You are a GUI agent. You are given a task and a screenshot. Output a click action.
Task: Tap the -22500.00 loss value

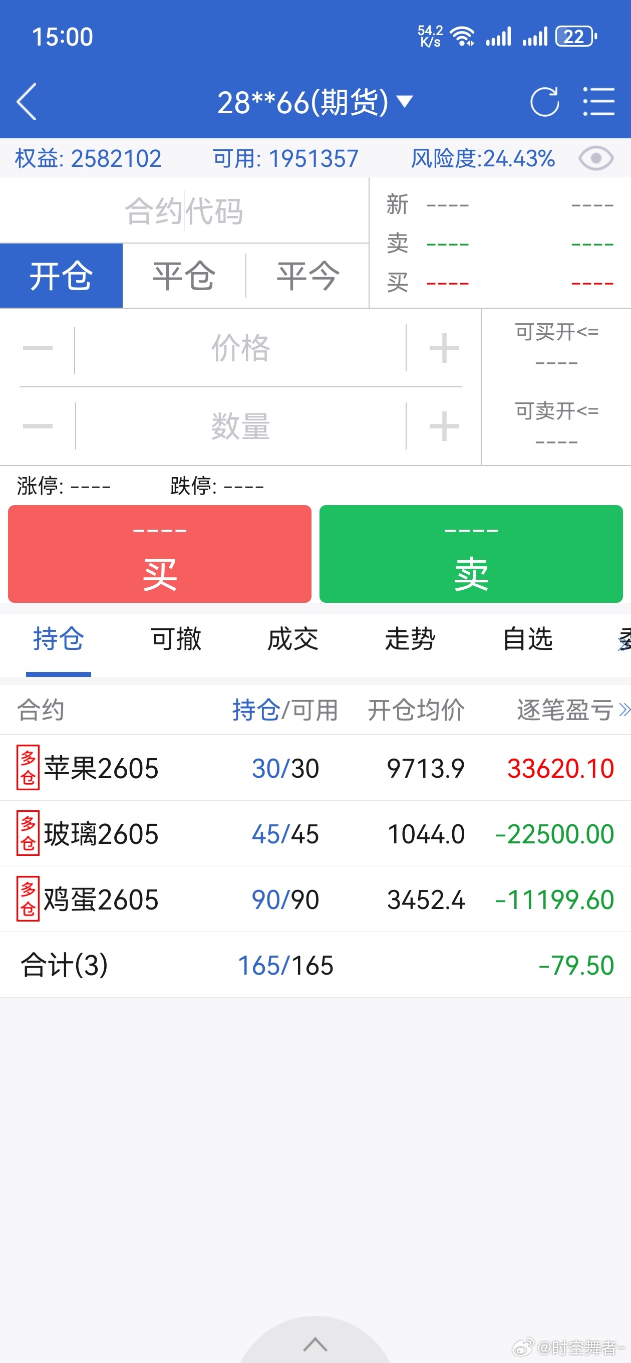tap(554, 834)
